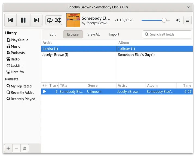Sort by the Artist column header in track list
Screen dimensions: 196x157
coord(131,85)
